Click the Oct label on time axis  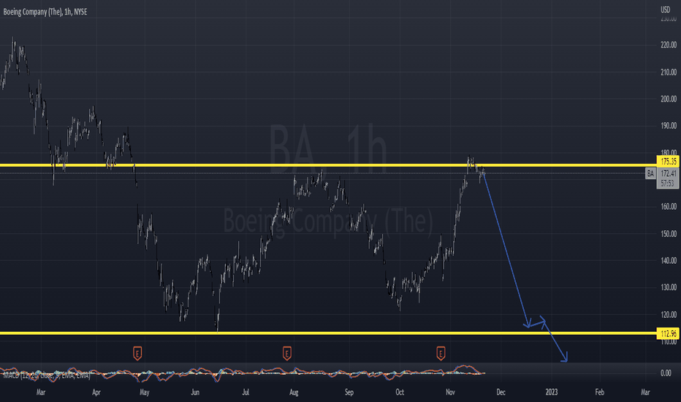pyautogui.click(x=400, y=392)
